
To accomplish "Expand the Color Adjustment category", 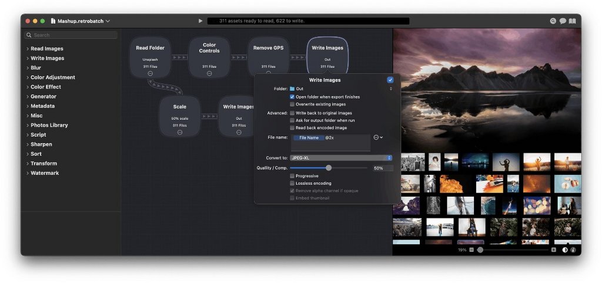I will point(28,78).
